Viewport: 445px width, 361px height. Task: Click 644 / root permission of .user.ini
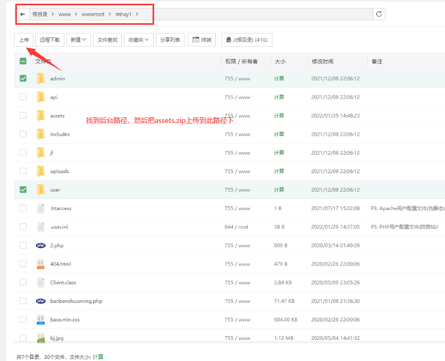coord(236,227)
